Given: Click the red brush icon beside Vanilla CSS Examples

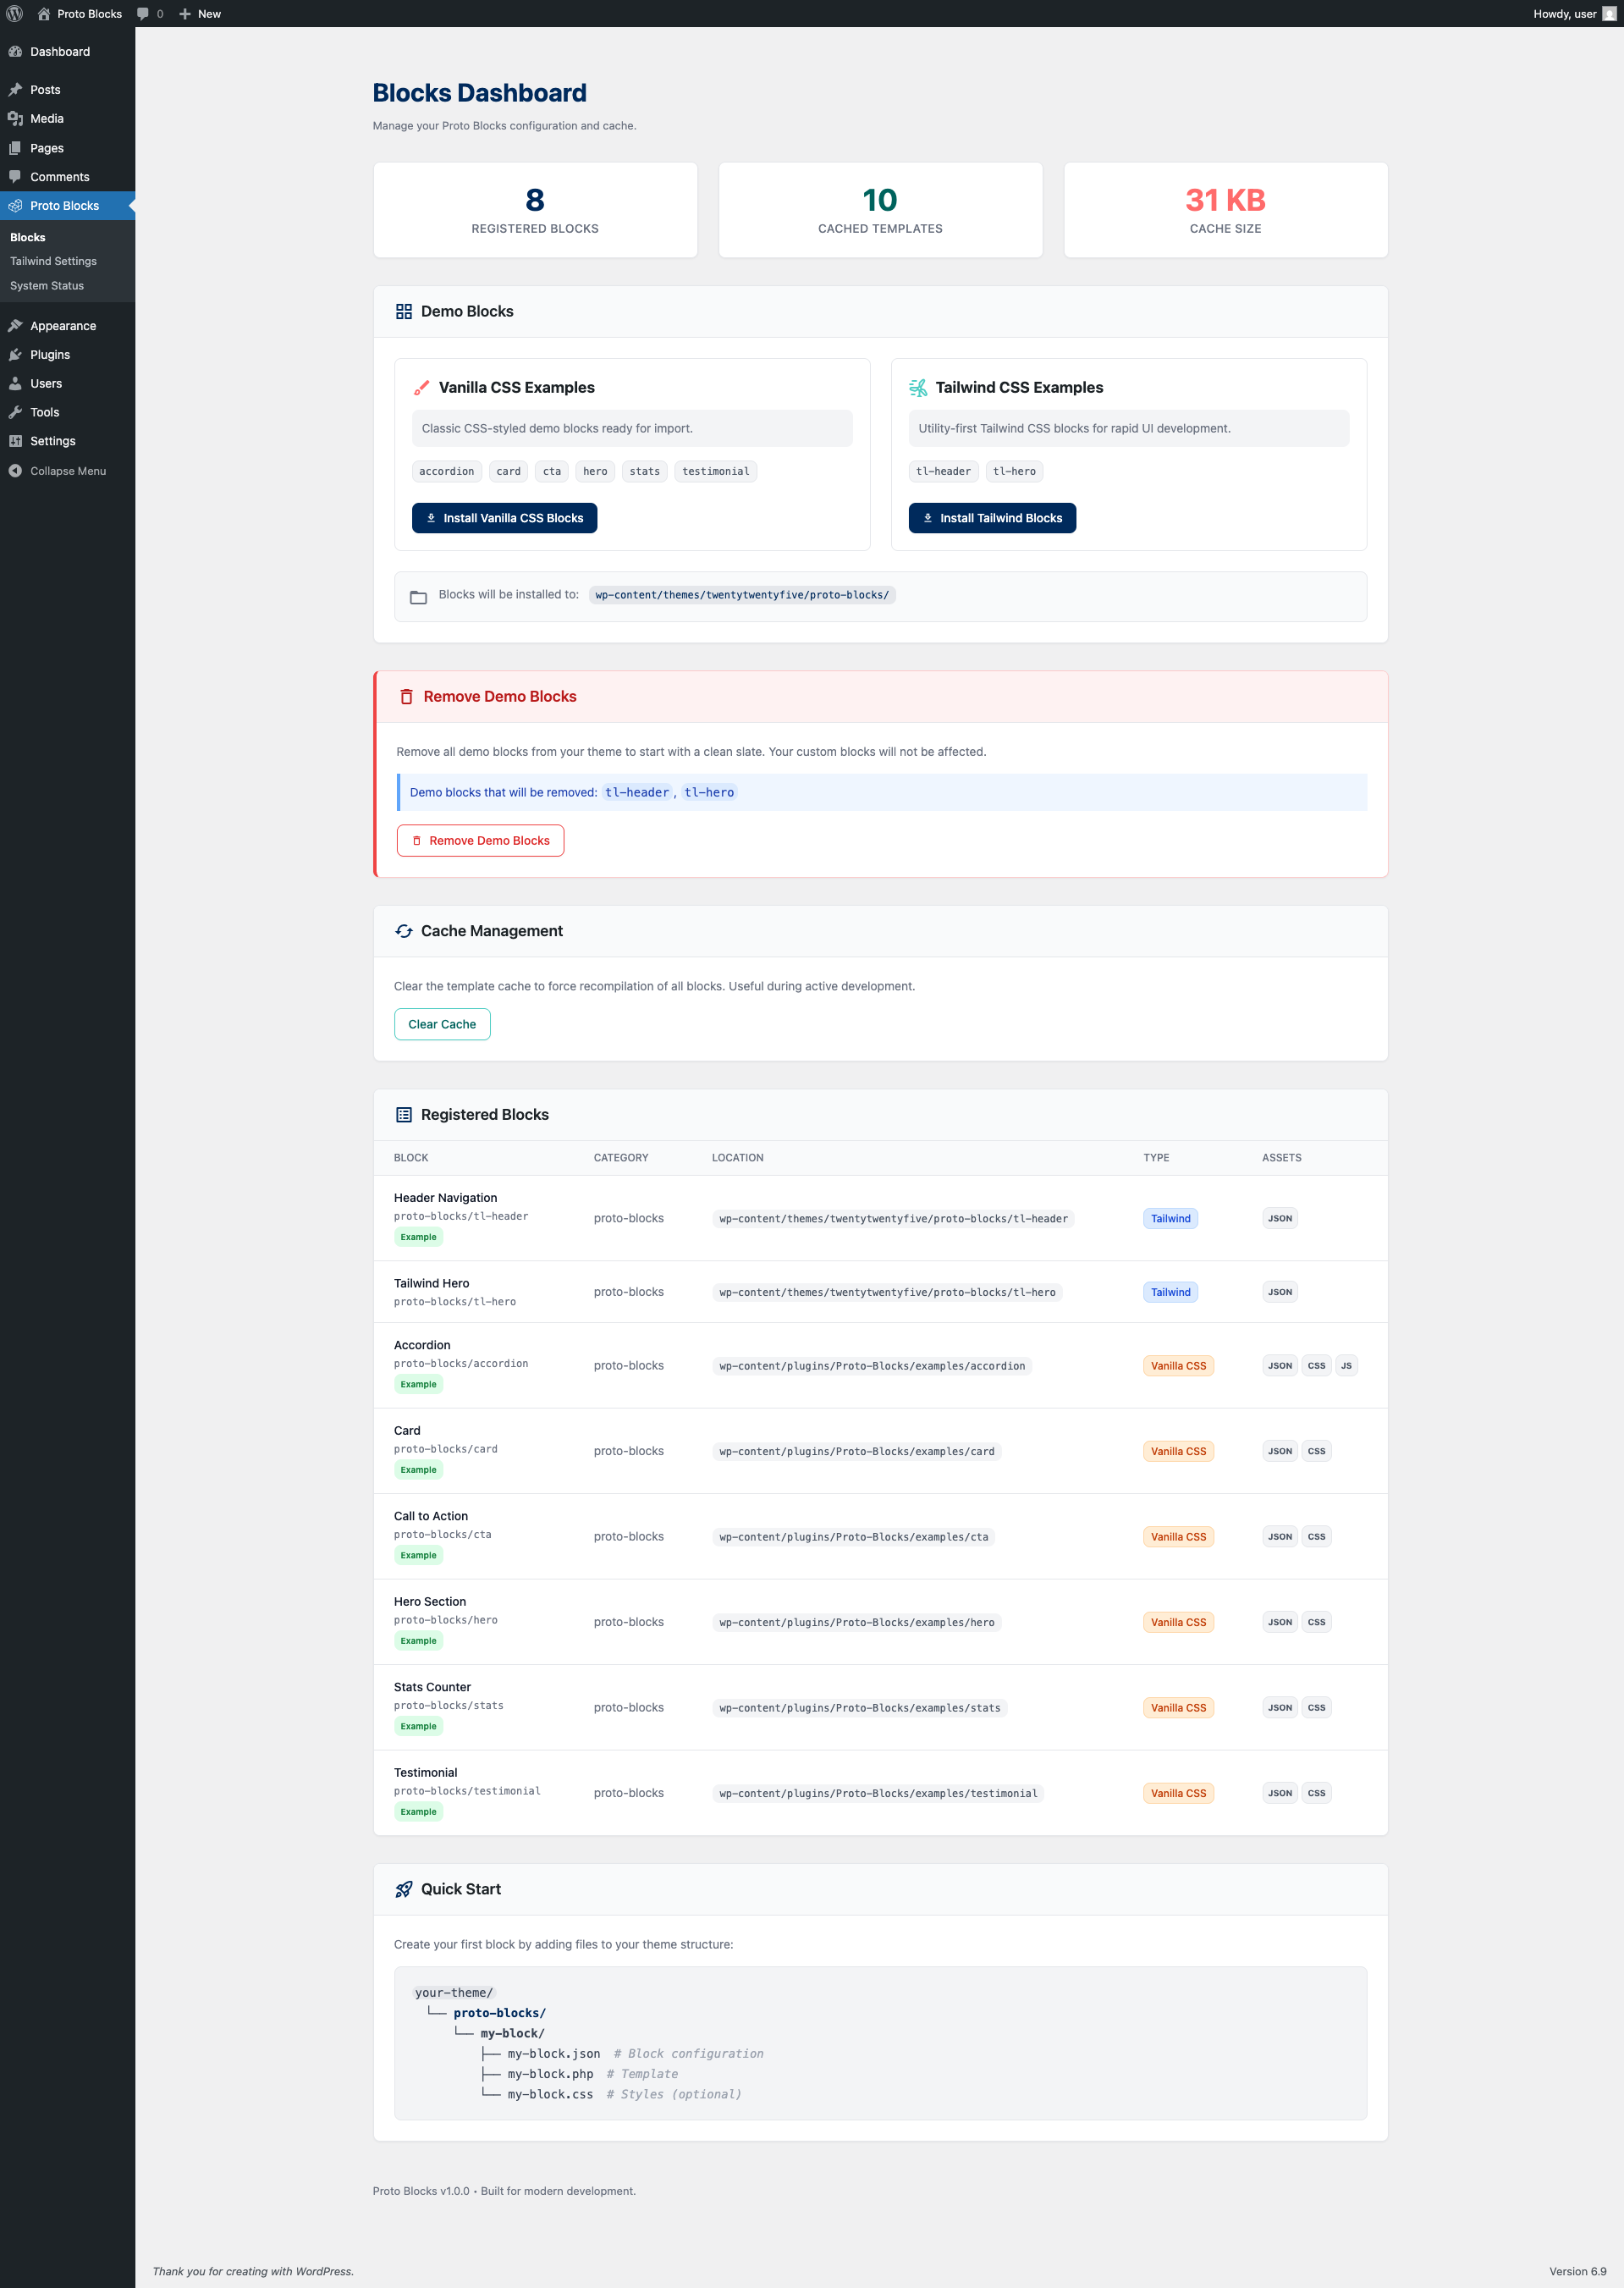Looking at the screenshot, I should click(x=422, y=388).
